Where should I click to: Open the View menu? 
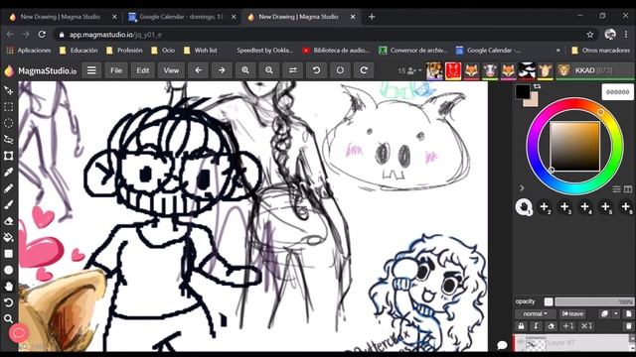[171, 70]
